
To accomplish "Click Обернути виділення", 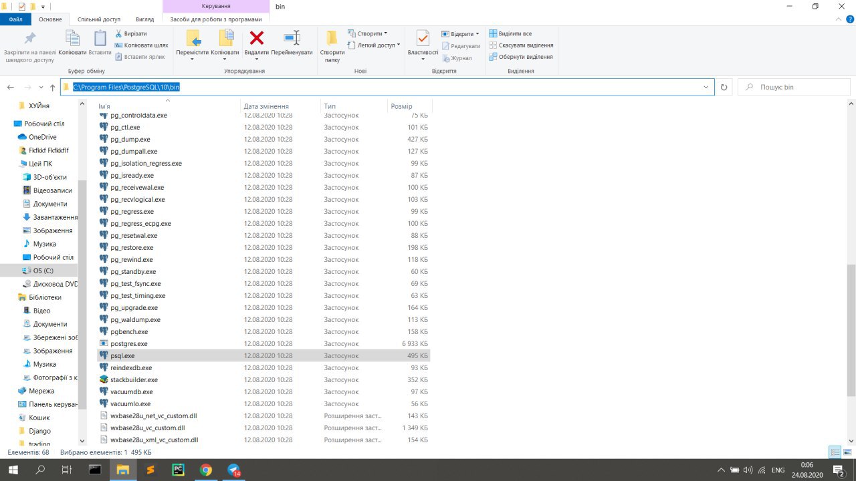I will 521,57.
